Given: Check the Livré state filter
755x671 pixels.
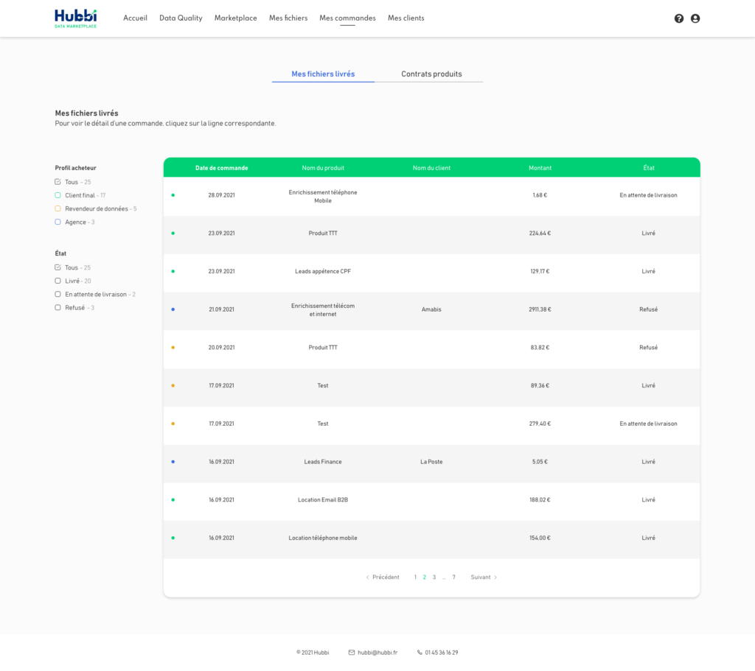Looking at the screenshot, I should click(58, 281).
